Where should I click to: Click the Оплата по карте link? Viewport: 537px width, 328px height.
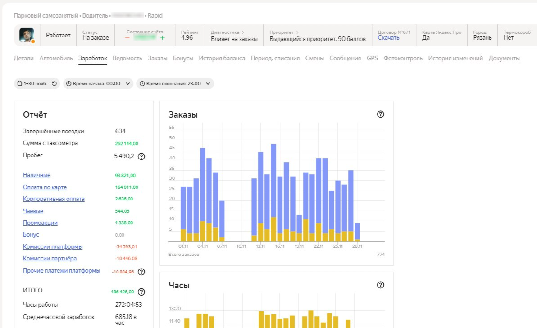point(45,187)
